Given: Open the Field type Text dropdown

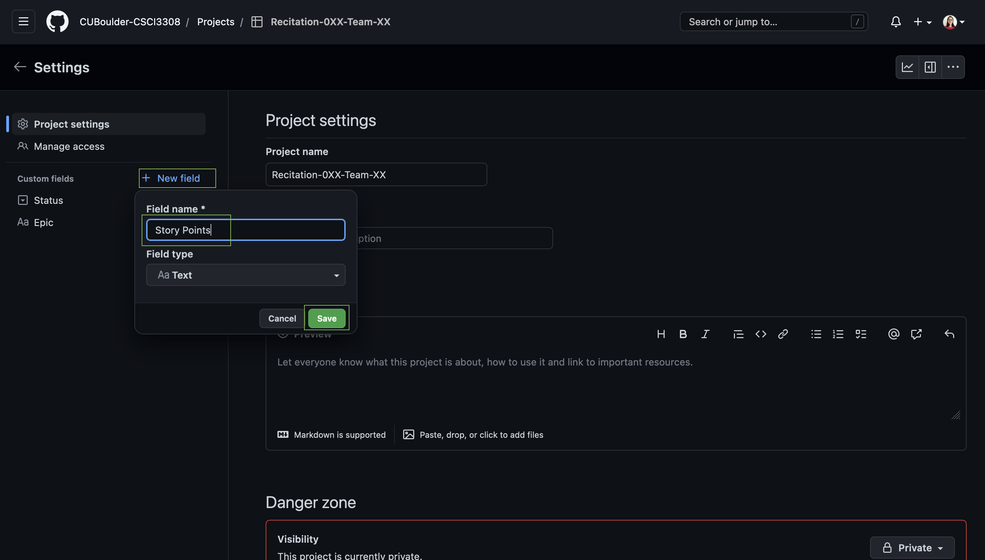Looking at the screenshot, I should pyautogui.click(x=246, y=275).
